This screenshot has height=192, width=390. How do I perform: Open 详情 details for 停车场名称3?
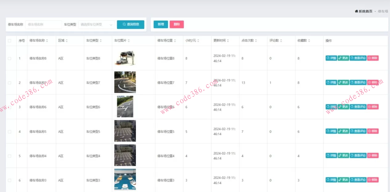(331, 180)
